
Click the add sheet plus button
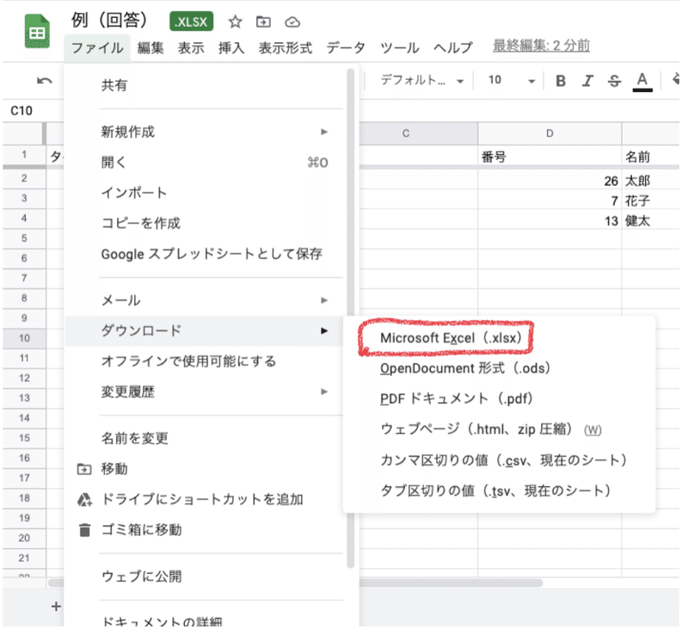point(56,607)
